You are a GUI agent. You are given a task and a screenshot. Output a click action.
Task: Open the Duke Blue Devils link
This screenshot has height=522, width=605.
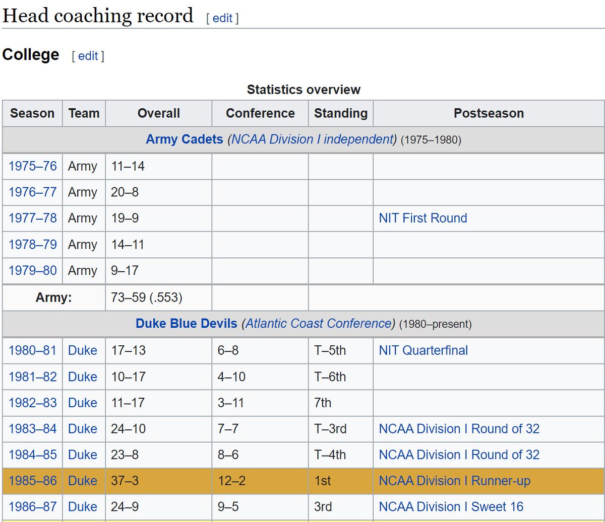[x=187, y=324]
